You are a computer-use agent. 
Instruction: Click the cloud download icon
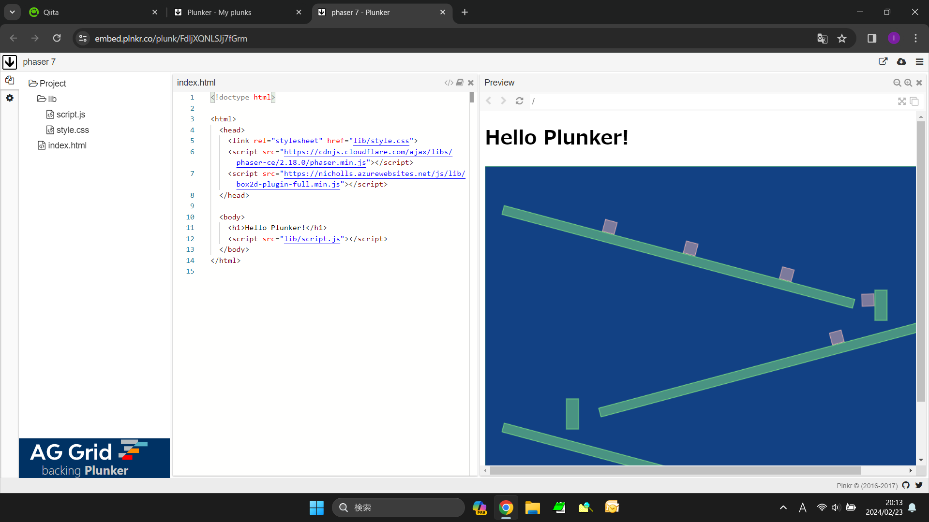pos(901,61)
